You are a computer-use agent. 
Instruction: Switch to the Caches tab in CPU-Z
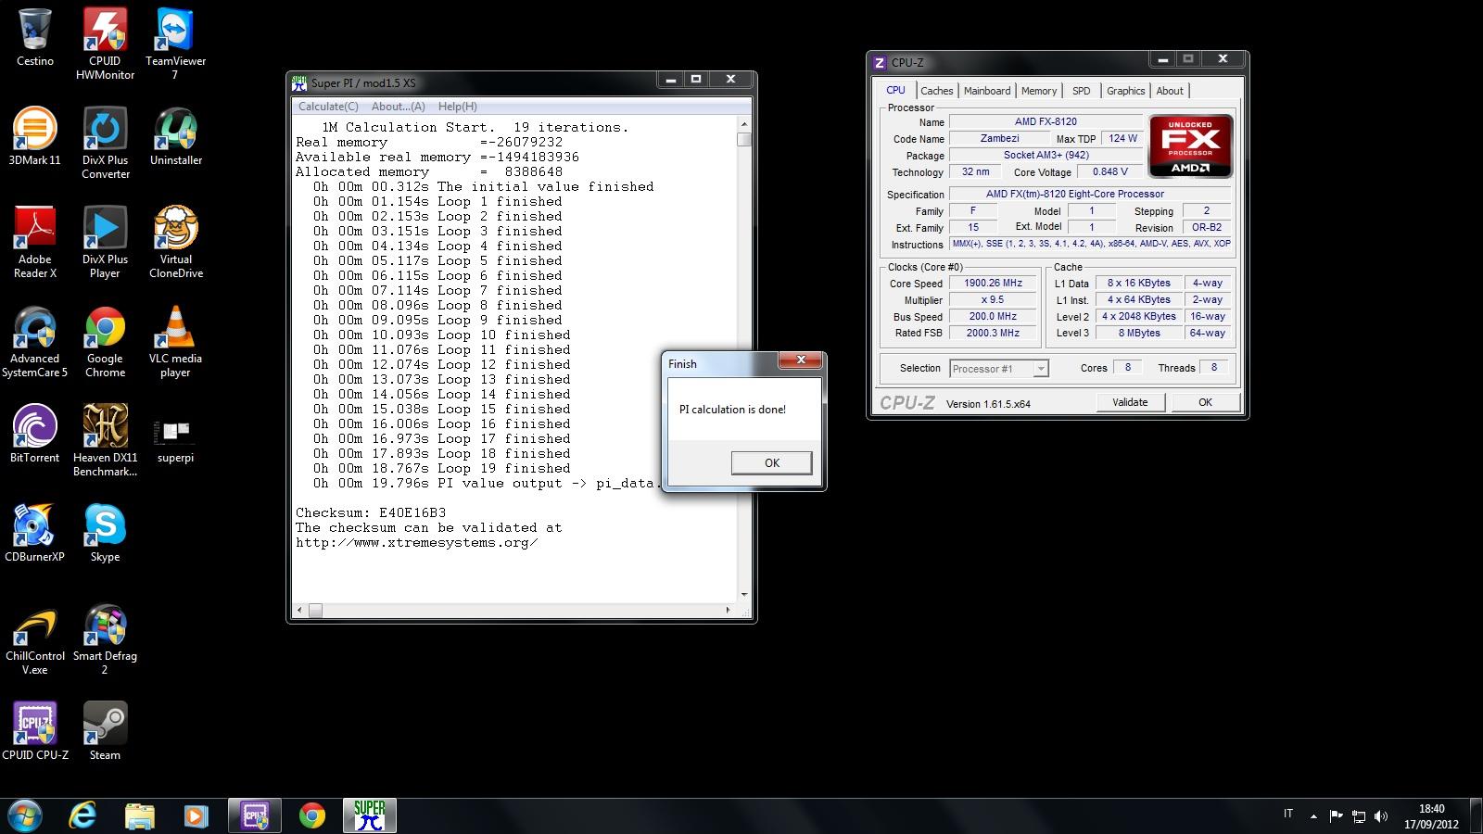click(936, 91)
